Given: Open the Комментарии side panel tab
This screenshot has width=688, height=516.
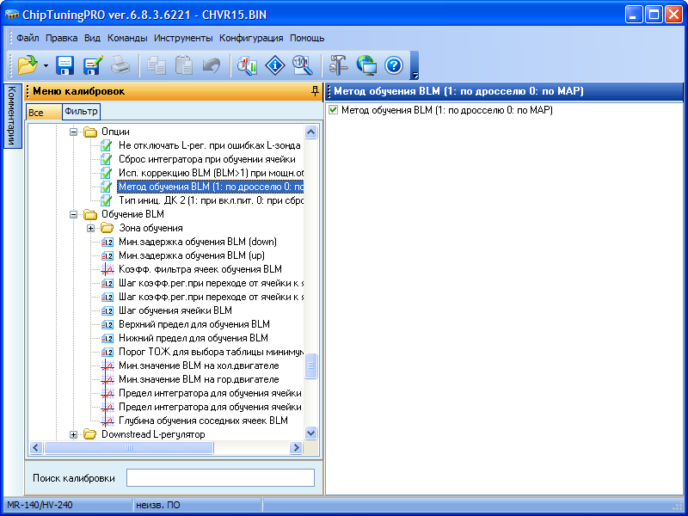Looking at the screenshot, I should pyautogui.click(x=11, y=115).
